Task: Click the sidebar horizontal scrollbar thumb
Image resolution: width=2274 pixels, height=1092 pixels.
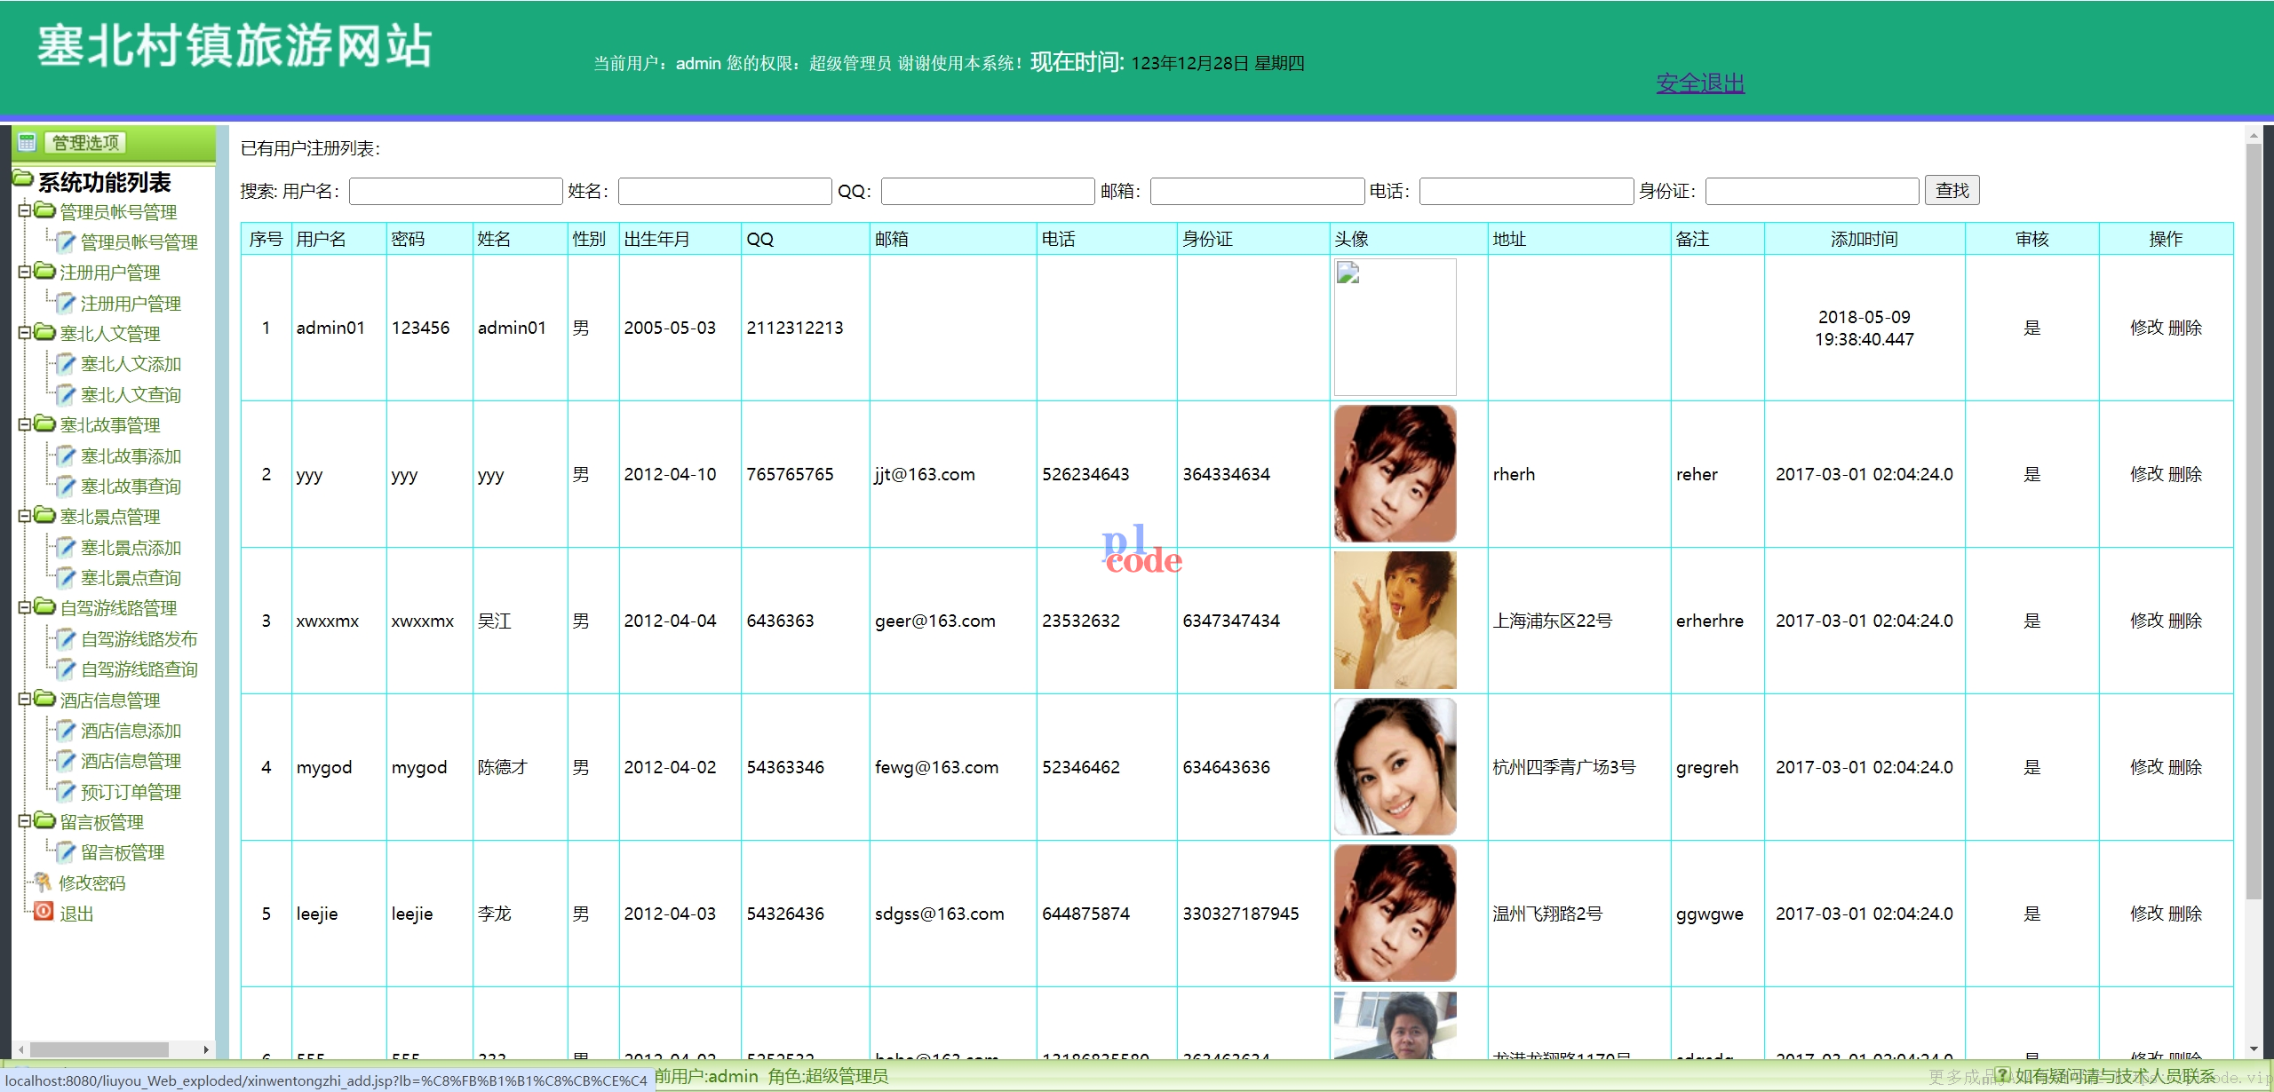Action: pyautogui.click(x=99, y=1049)
